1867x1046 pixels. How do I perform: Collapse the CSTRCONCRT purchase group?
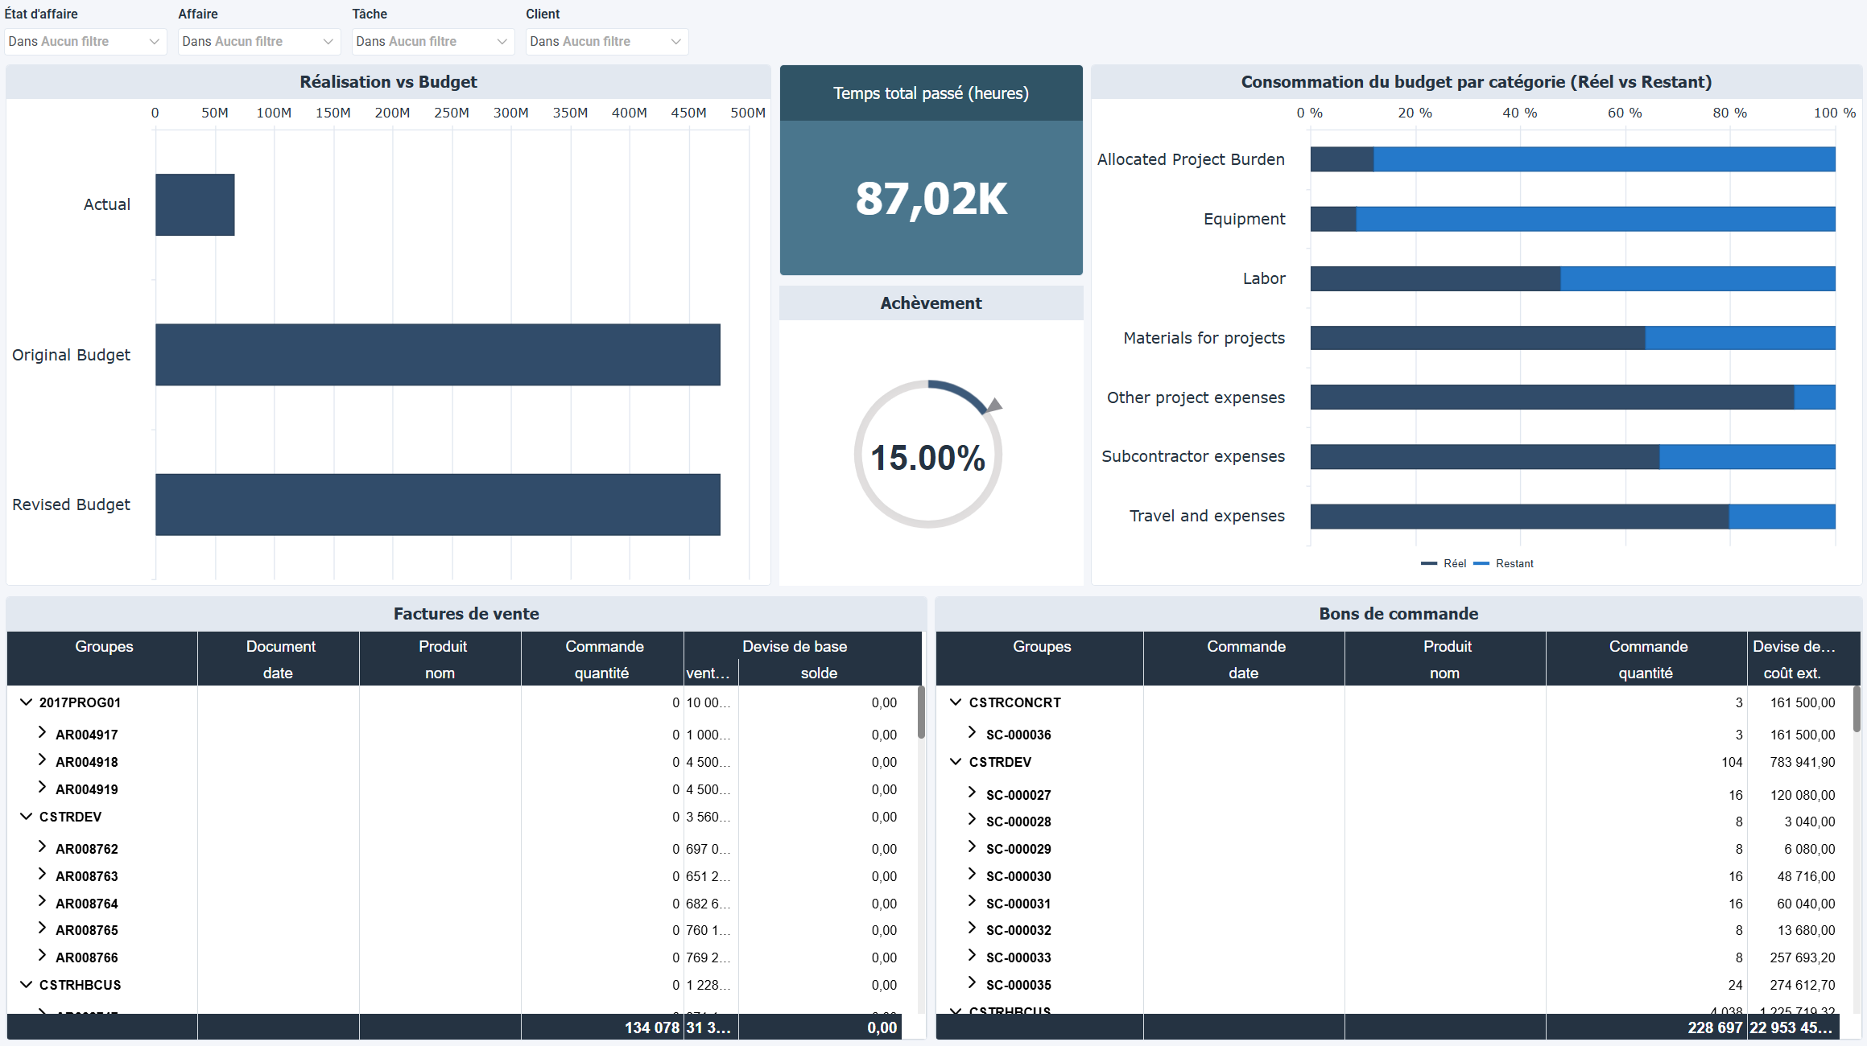955,702
